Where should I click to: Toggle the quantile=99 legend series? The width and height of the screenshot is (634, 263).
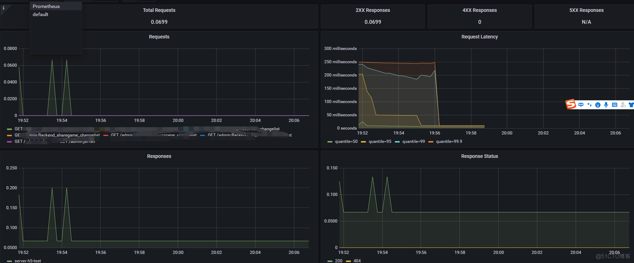pyautogui.click(x=413, y=141)
